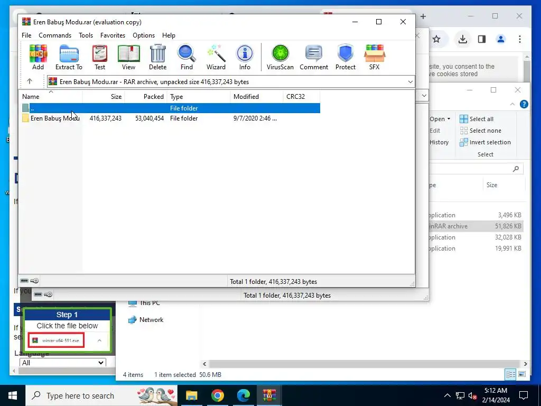The width and height of the screenshot is (541, 406).
Task: Open Google Chrome from the taskbar
Action: coord(217,395)
